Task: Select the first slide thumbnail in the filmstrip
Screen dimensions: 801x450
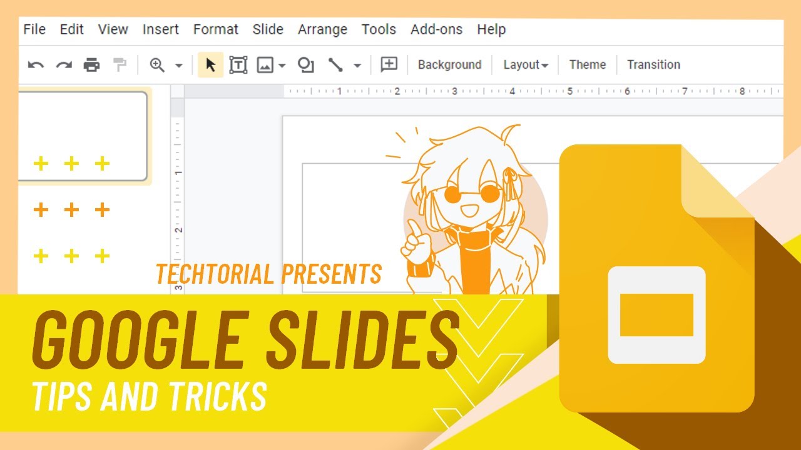Action: (83, 136)
